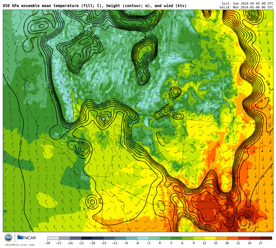Viewport: 276px width, 248px height.
Task: Click the −27 colorbar tick label
Action: point(59,243)
